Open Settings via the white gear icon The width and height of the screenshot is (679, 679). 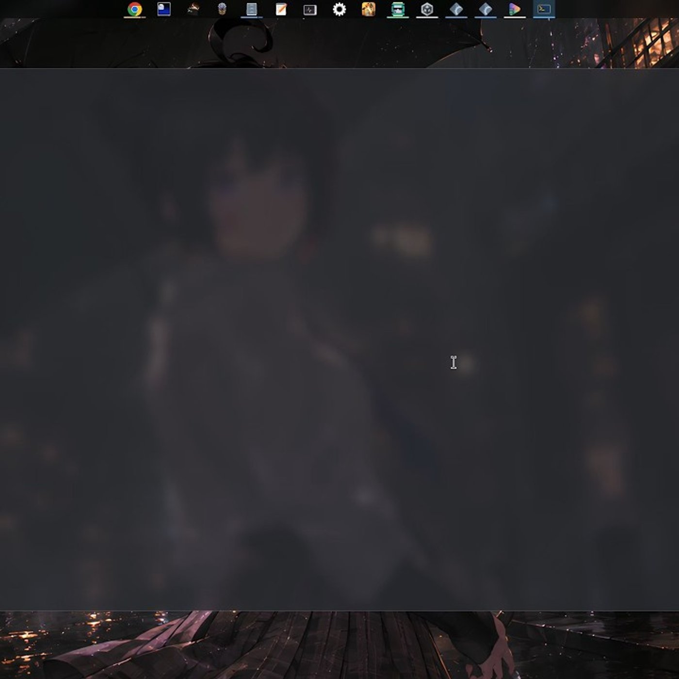click(339, 9)
